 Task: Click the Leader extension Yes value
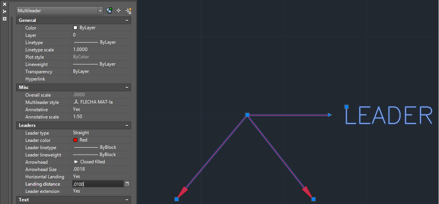[x=76, y=191]
